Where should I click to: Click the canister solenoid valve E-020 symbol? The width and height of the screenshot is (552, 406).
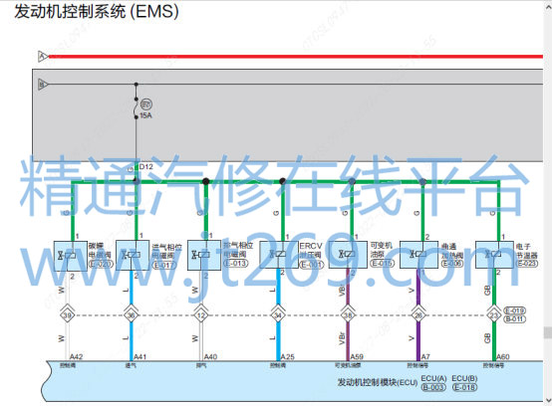[71, 256]
